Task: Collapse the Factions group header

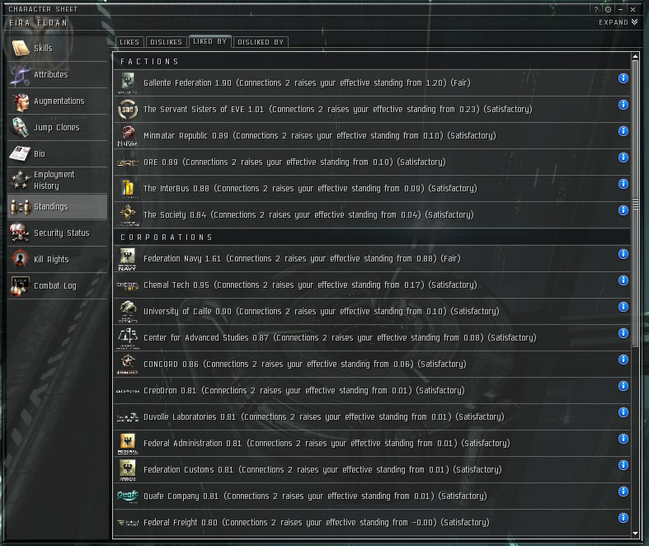Action: [372, 61]
